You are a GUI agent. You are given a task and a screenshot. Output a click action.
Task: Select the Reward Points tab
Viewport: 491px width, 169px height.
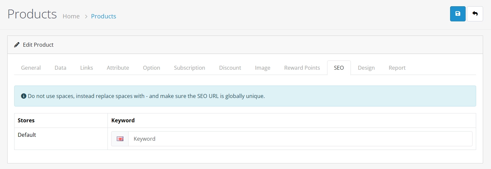coord(302,68)
